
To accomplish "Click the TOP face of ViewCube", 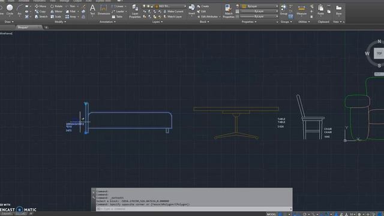I will click(x=379, y=53).
